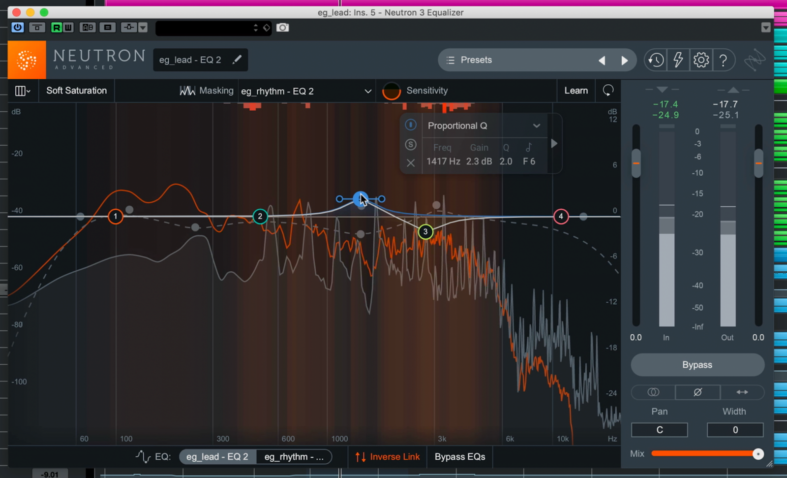Image resolution: width=787 pixels, height=478 pixels.
Task: Click Bypass EQs
Action: tap(460, 457)
